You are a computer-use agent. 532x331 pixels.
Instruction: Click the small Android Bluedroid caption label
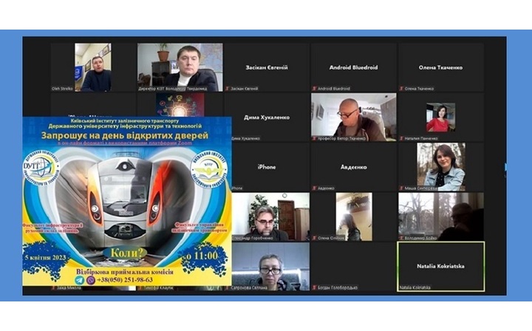[334, 89]
